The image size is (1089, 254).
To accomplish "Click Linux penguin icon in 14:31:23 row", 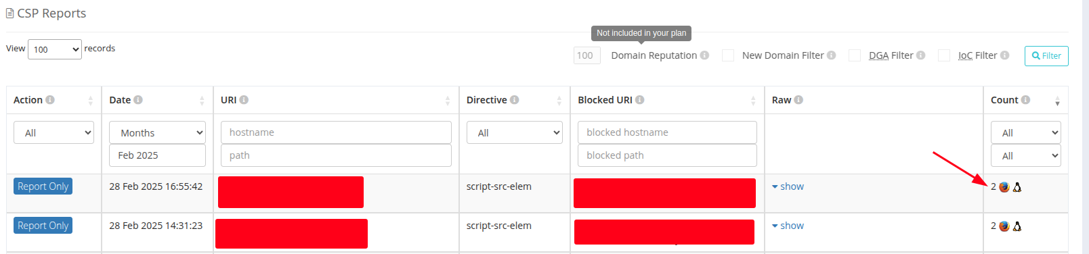I will (1017, 226).
